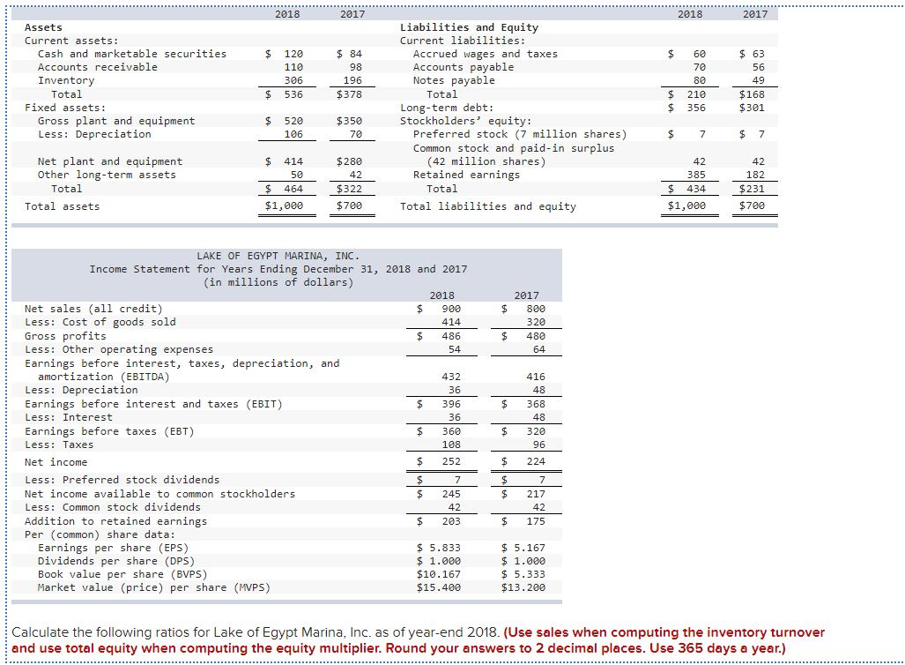Select the 'Gross plant and equipment' label
Screen dimensions: 905x665
tap(116, 121)
